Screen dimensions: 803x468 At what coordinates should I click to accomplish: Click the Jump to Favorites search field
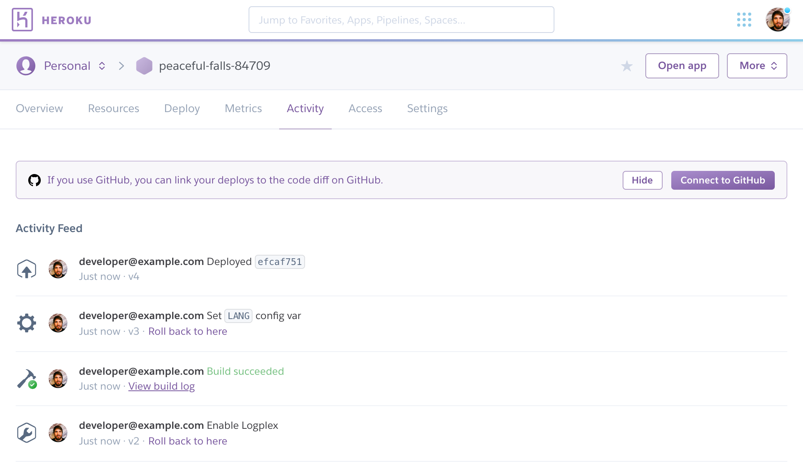pos(401,20)
